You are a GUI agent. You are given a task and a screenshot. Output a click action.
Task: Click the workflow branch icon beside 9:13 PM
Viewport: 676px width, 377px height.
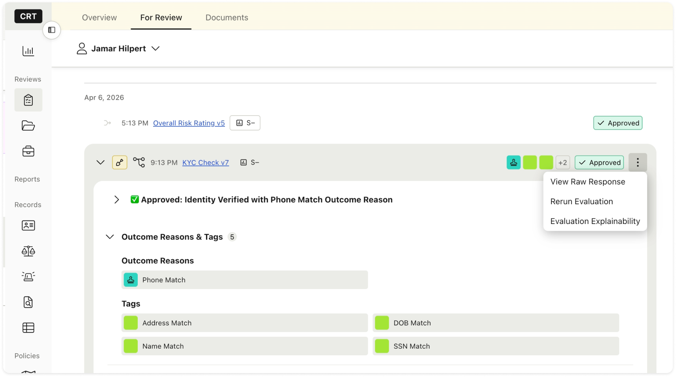[x=139, y=162]
